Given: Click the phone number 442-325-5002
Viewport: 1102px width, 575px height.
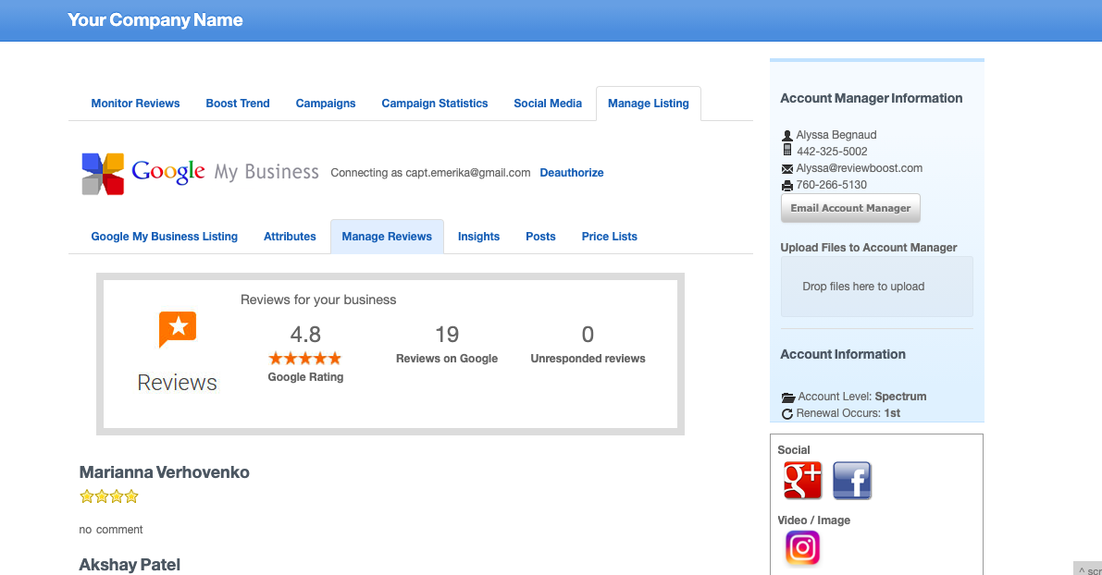Looking at the screenshot, I should [832, 152].
